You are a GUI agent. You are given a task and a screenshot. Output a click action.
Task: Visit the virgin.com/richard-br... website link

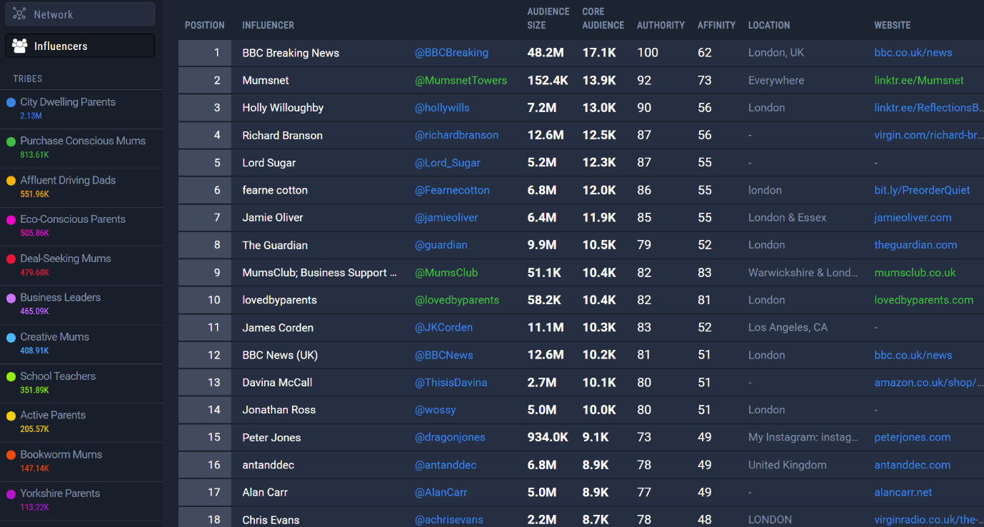tap(929, 136)
